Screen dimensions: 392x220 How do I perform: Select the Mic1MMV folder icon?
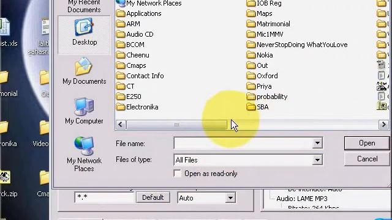[251, 34]
